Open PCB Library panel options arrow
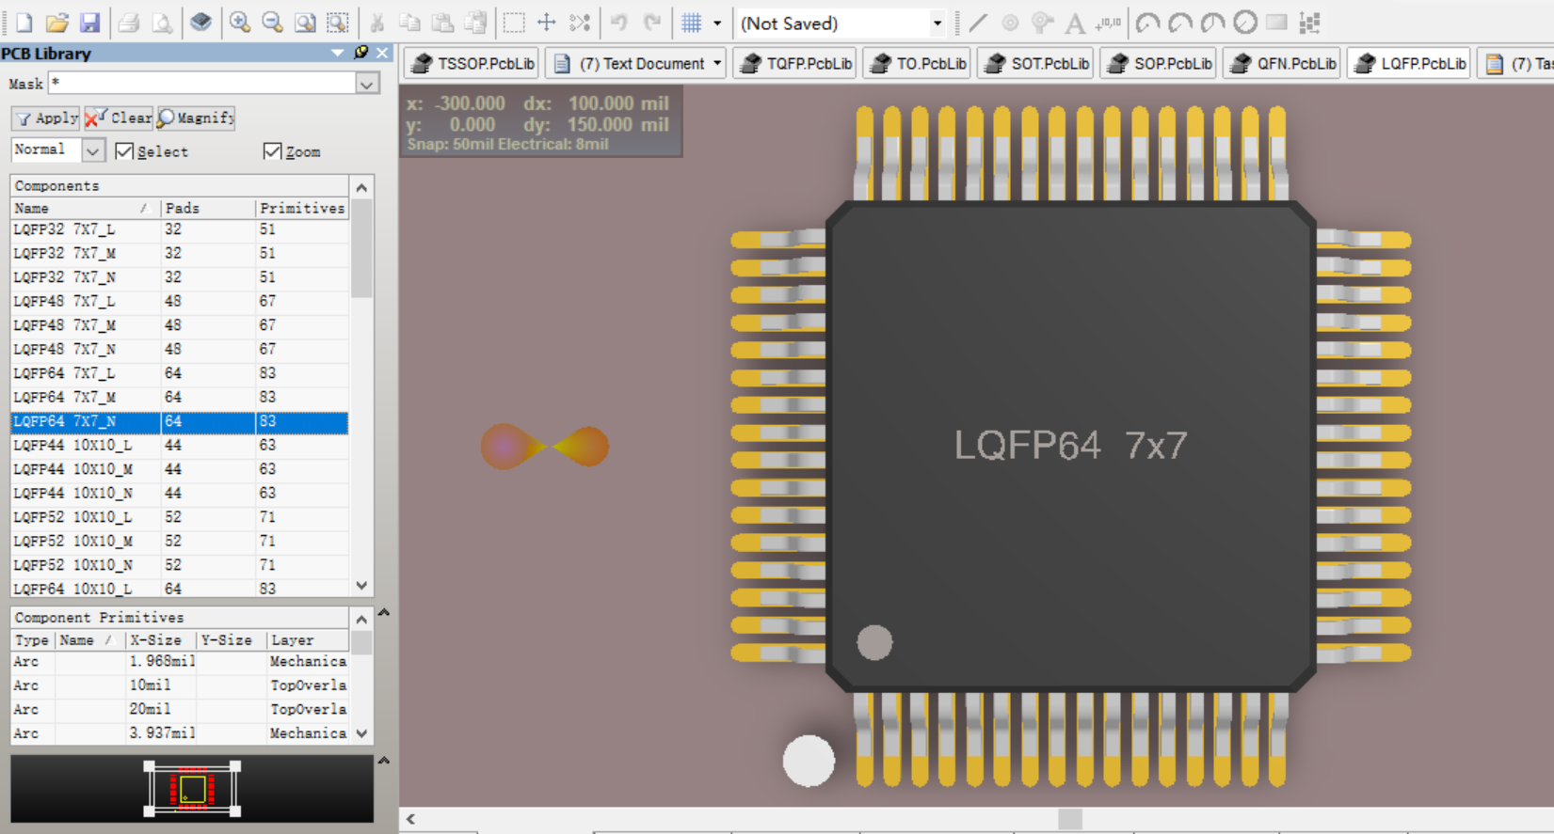1554x834 pixels. (337, 54)
